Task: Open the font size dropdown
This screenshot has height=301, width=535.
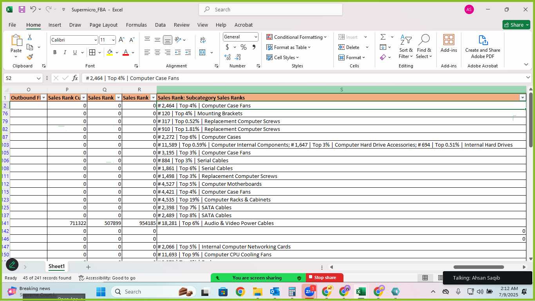Action: click(113, 40)
